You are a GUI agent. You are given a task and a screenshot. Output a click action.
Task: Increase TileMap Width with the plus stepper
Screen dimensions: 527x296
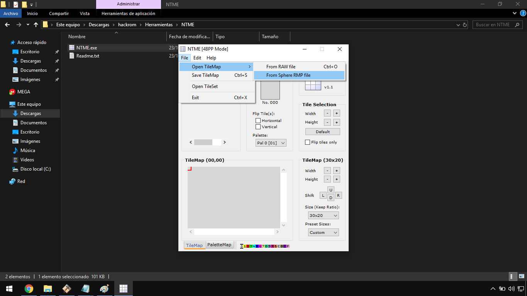336,171
